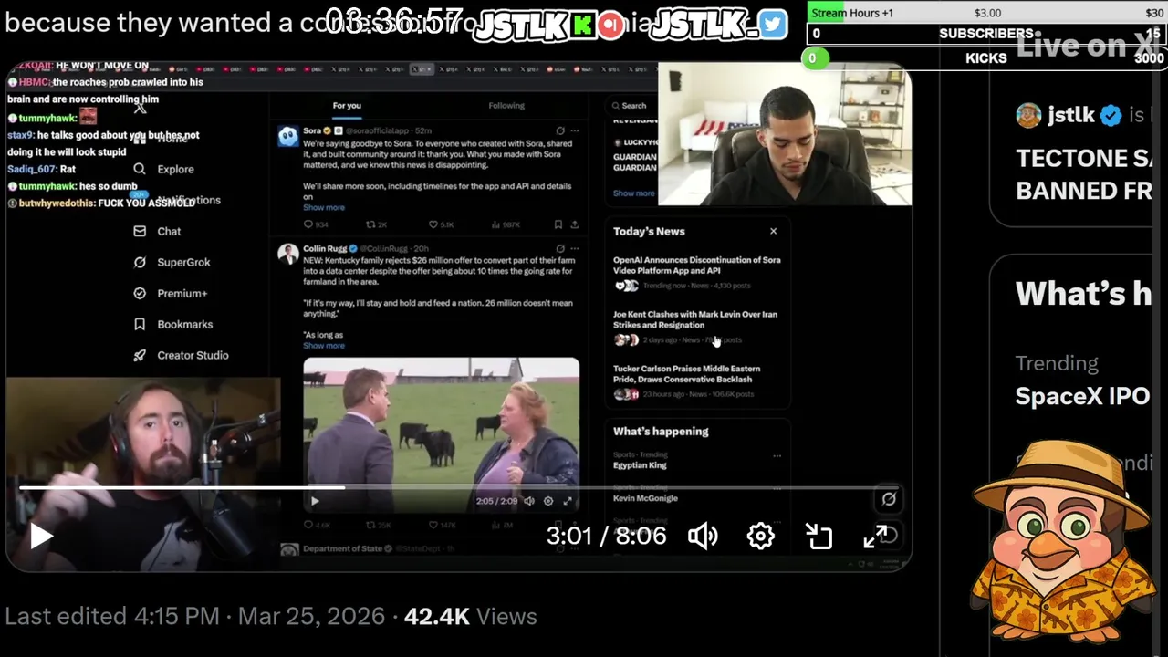Enter fullscreen on the main video
The image size is (1168, 657).
(x=876, y=537)
